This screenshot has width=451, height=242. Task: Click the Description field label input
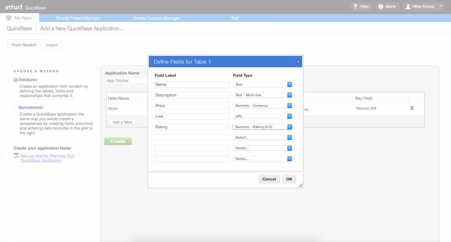191,95
